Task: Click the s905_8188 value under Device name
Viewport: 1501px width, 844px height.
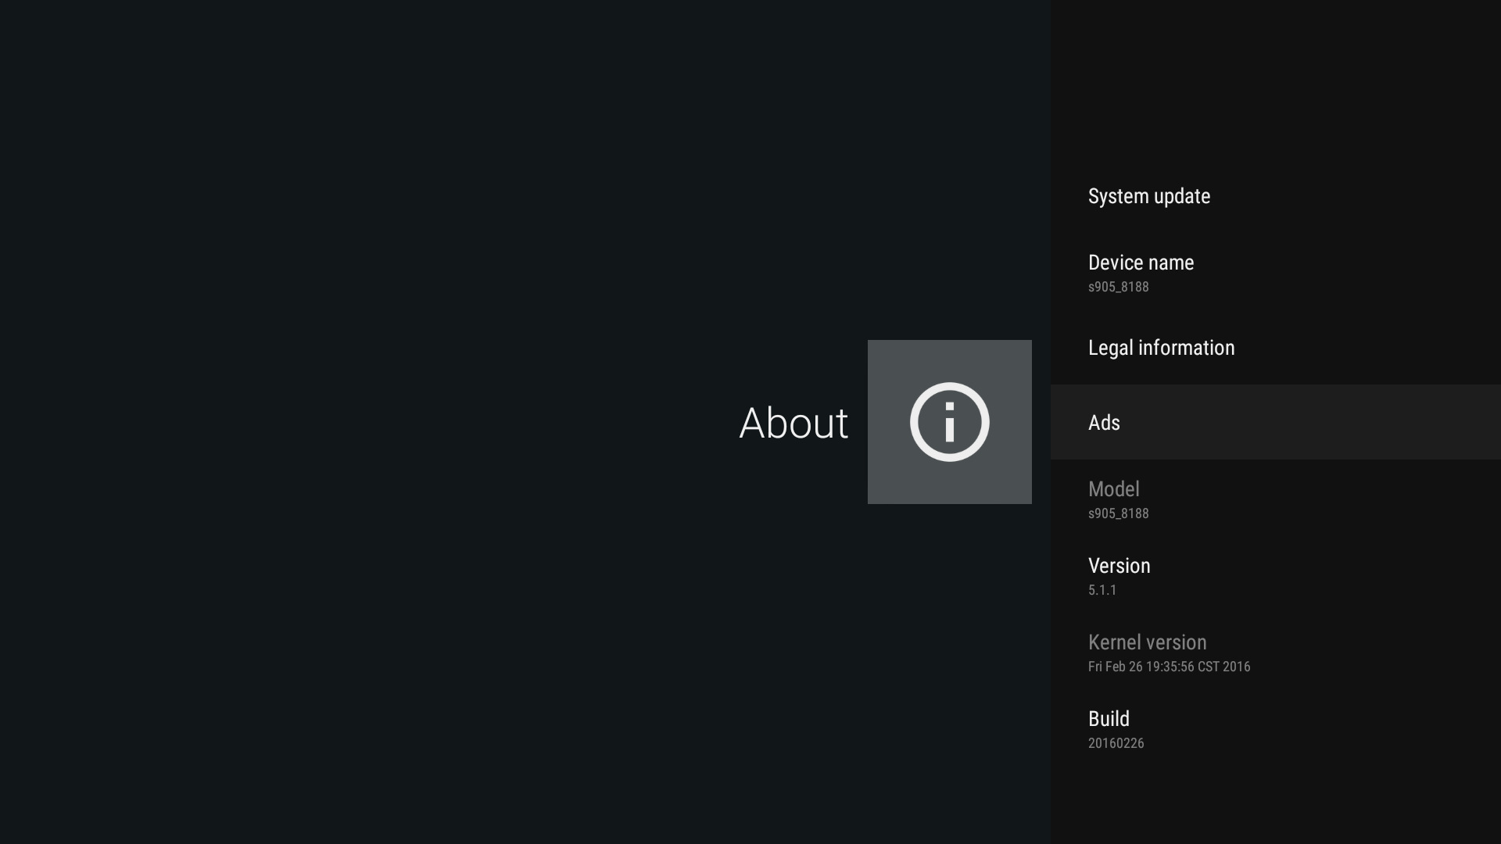Action: click(1118, 287)
